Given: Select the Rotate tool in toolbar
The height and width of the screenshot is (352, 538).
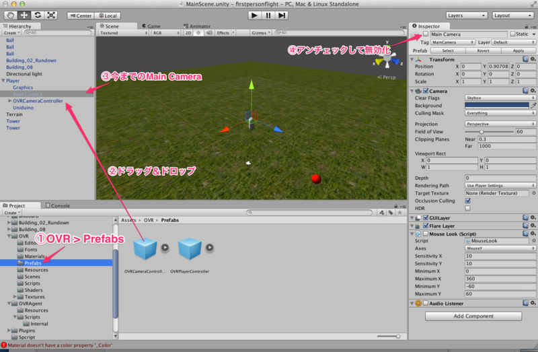Looking at the screenshot, I should (x=37, y=15).
